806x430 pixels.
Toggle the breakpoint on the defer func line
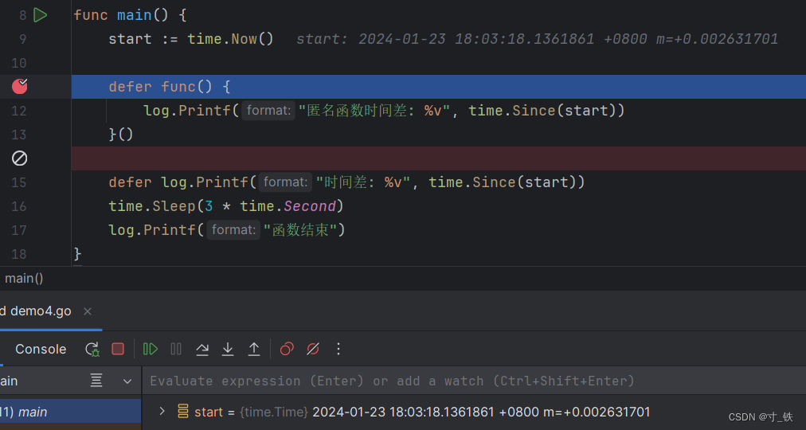tap(20, 87)
